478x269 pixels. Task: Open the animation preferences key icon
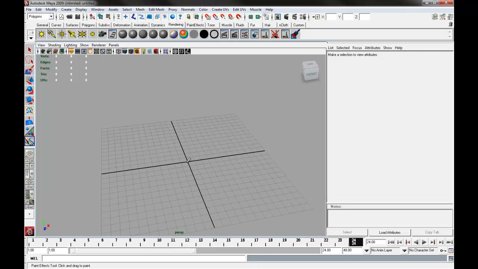[x=451, y=250]
